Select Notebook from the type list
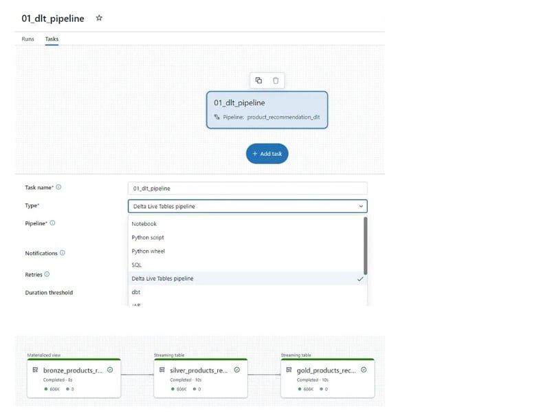The image size is (550, 420). 144,224
